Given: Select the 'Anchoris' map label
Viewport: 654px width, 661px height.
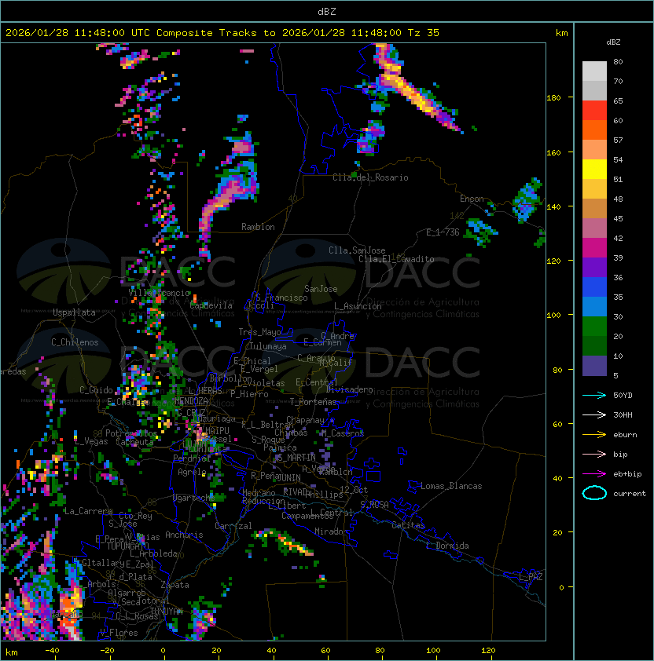Looking at the screenshot, I should [x=184, y=535].
